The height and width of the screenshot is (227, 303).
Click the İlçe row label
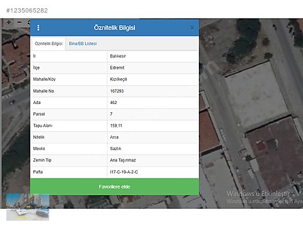click(x=37, y=67)
